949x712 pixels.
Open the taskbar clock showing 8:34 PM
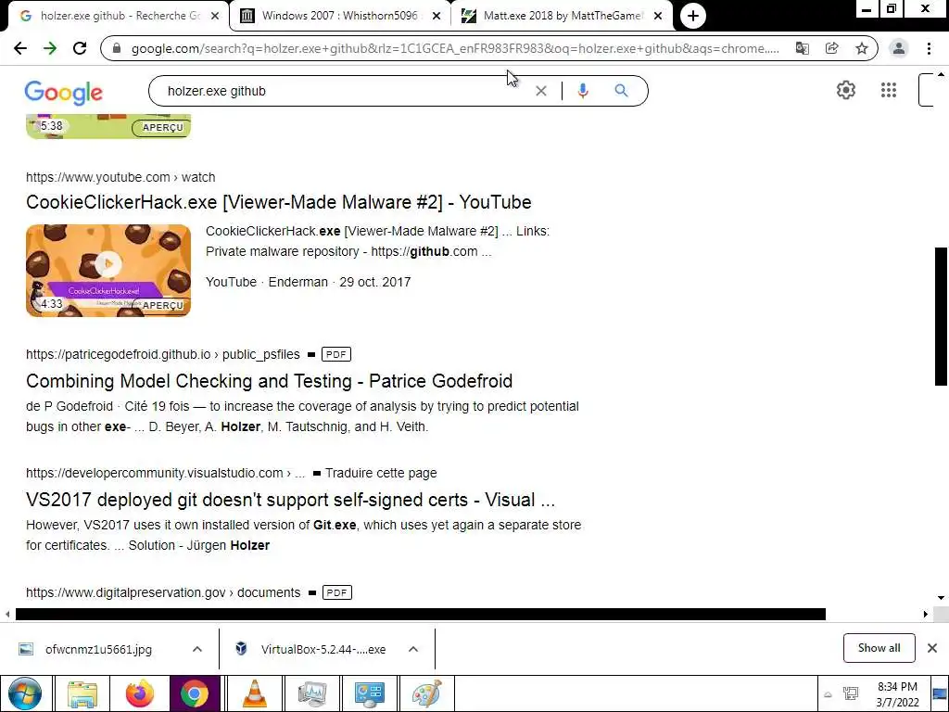pyautogui.click(x=897, y=693)
